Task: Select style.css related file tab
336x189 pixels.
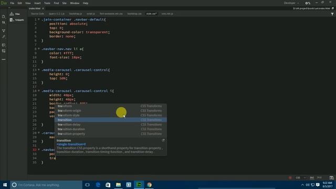Action: (151, 14)
